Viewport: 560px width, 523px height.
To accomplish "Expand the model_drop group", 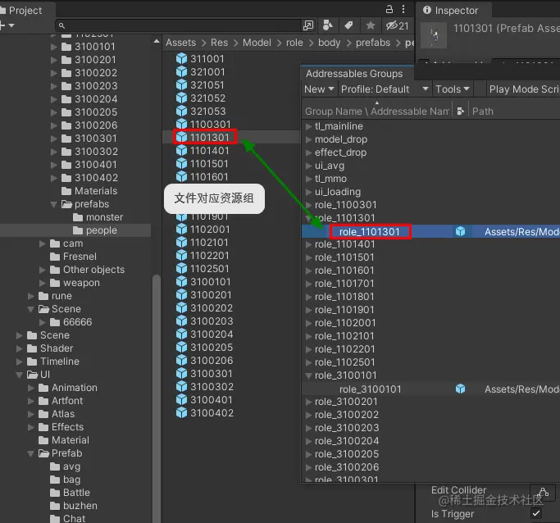I will pyautogui.click(x=308, y=139).
